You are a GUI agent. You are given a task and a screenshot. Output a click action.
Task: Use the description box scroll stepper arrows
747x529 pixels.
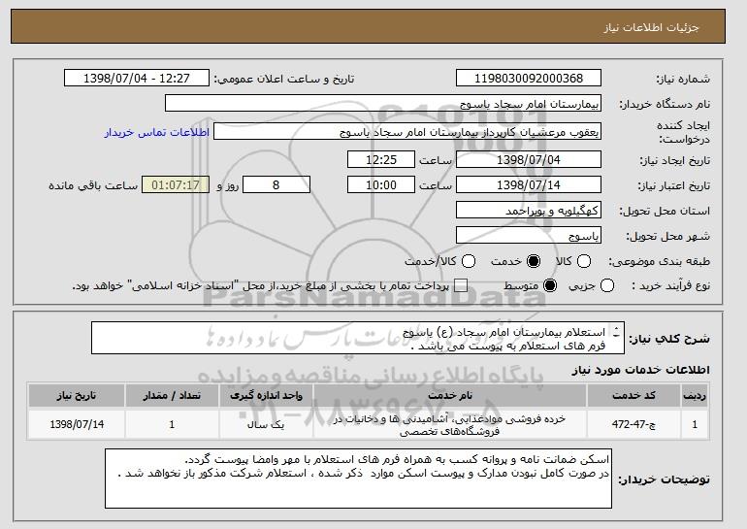[x=616, y=332]
